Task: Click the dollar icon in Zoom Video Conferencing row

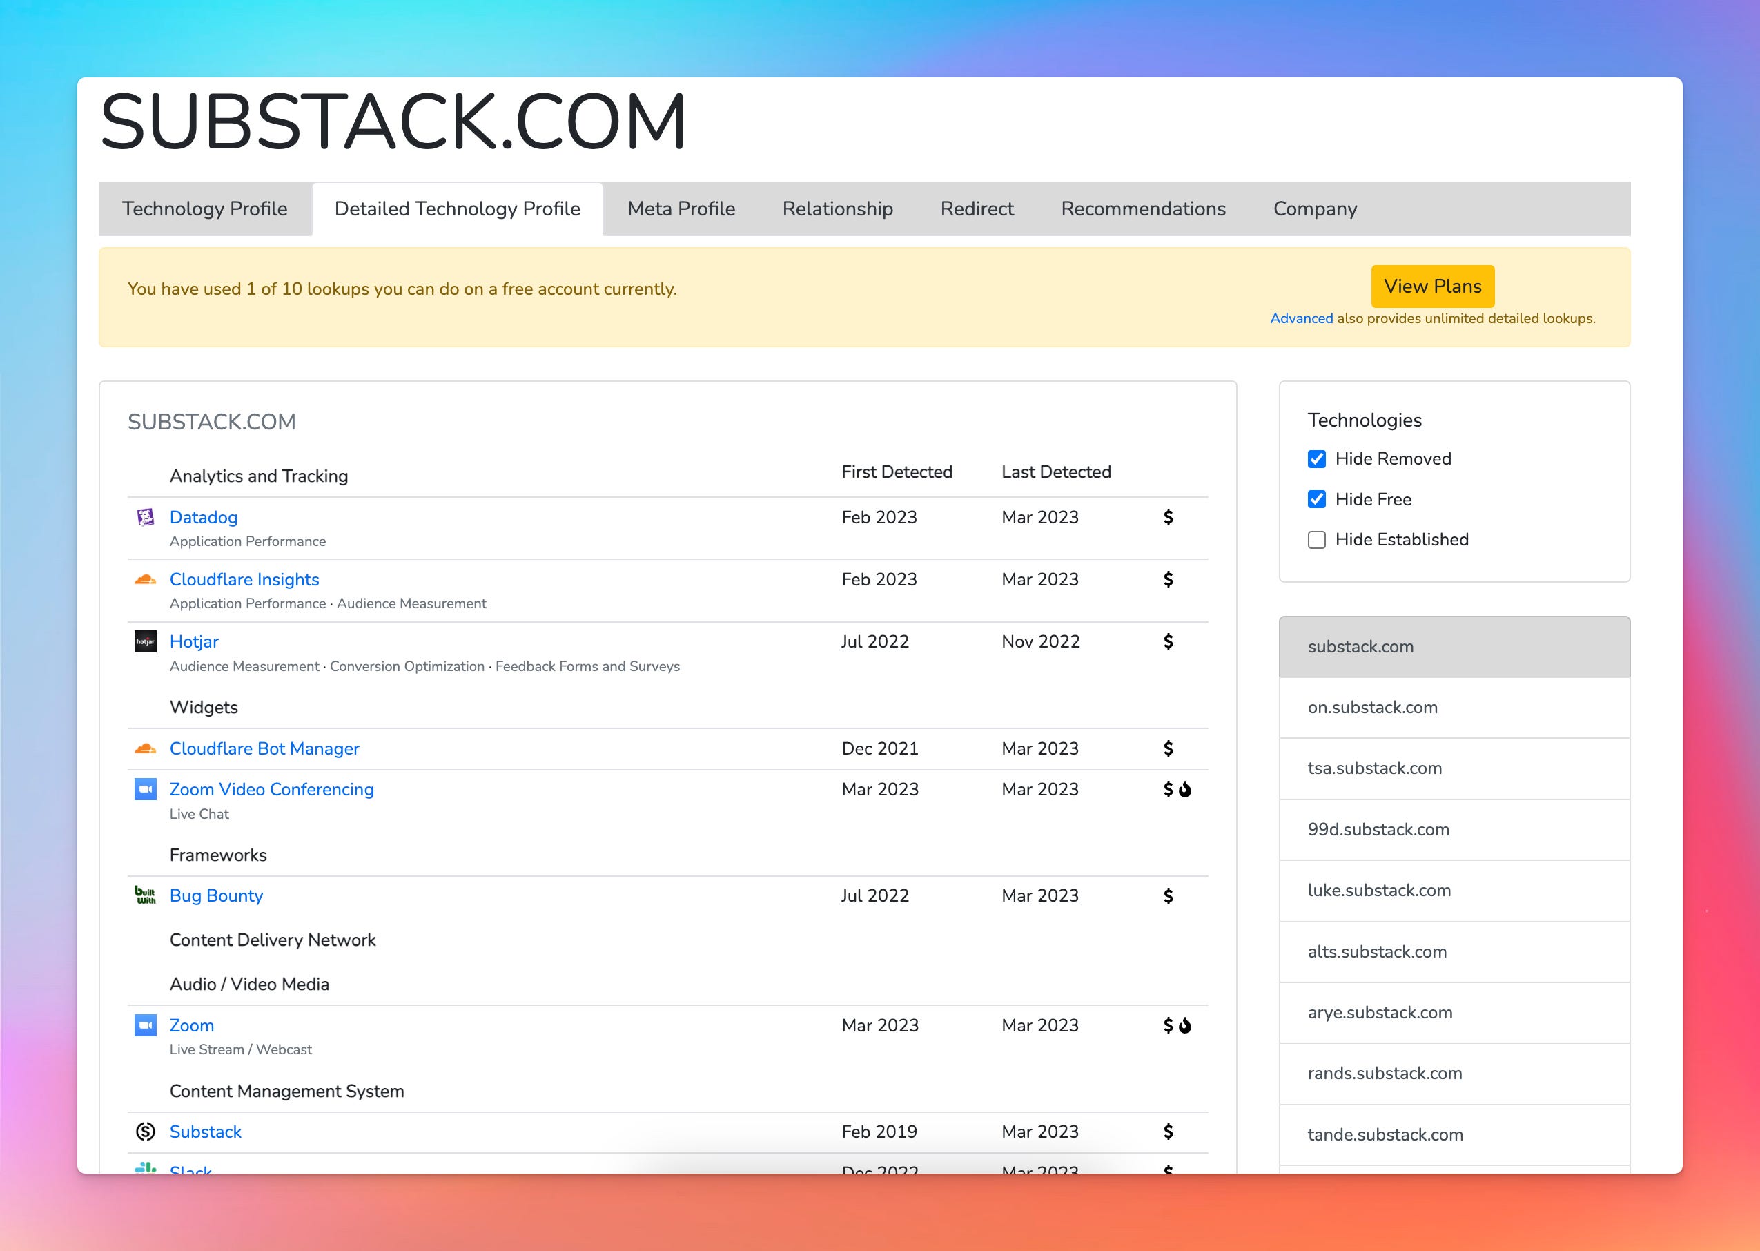Action: (x=1168, y=790)
